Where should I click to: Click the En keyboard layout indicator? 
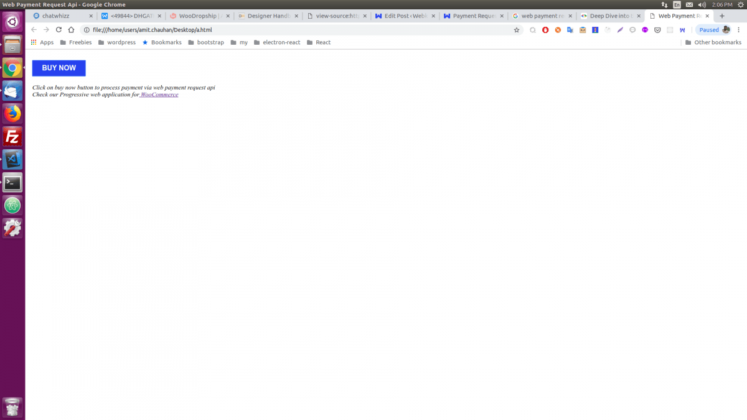[677, 4]
